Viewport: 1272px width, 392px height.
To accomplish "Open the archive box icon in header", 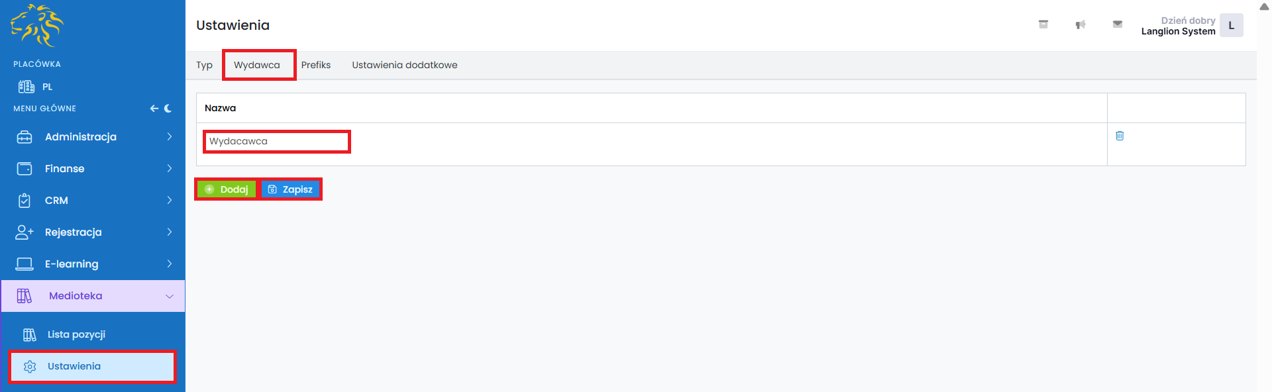I will point(1043,24).
